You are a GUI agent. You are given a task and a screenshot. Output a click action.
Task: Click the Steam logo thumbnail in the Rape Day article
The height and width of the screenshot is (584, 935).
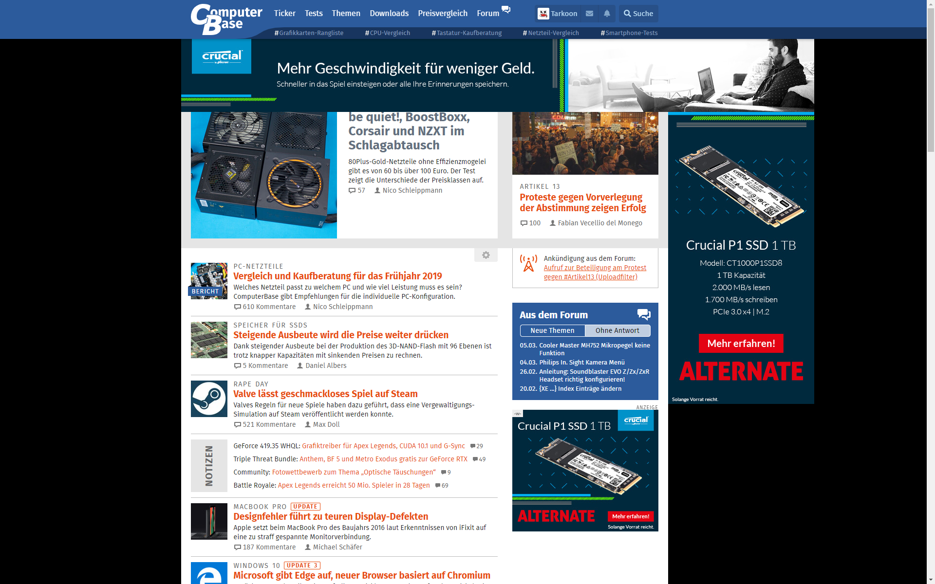[208, 399]
